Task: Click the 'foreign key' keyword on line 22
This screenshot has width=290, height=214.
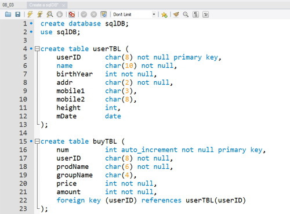Action: click(78, 201)
